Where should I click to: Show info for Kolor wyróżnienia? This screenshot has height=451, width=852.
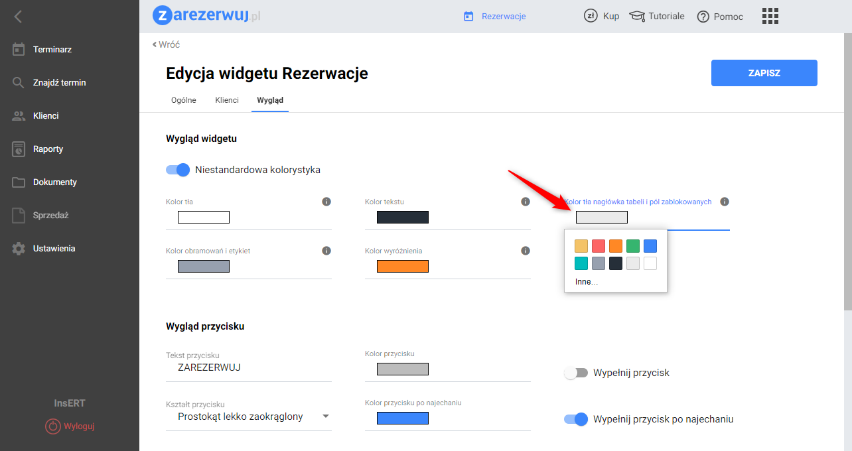pyautogui.click(x=526, y=251)
